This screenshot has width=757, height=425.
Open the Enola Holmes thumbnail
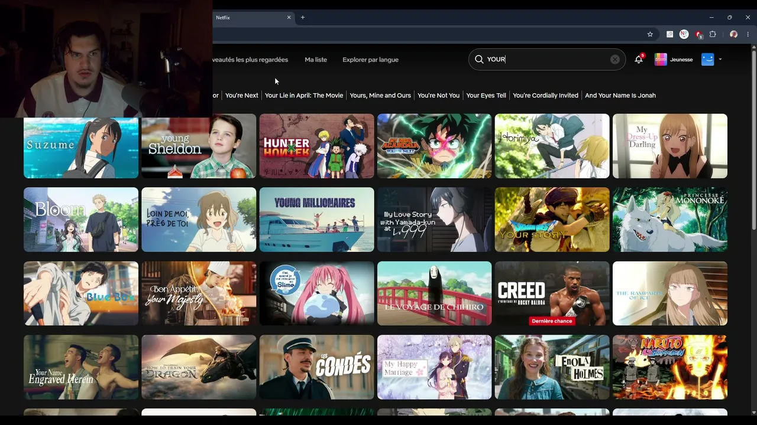(x=552, y=367)
